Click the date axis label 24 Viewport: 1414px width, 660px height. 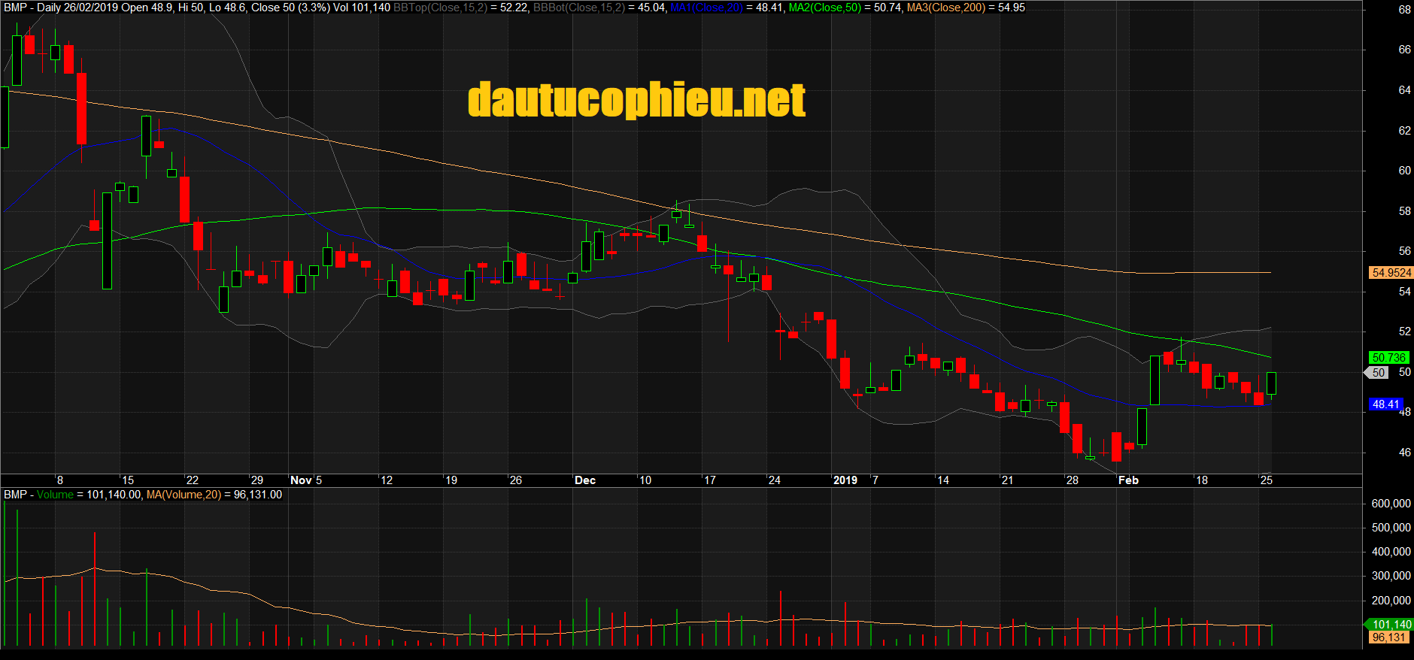(x=775, y=480)
